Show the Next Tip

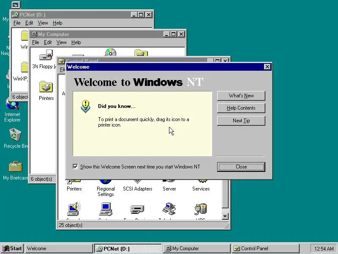click(241, 121)
